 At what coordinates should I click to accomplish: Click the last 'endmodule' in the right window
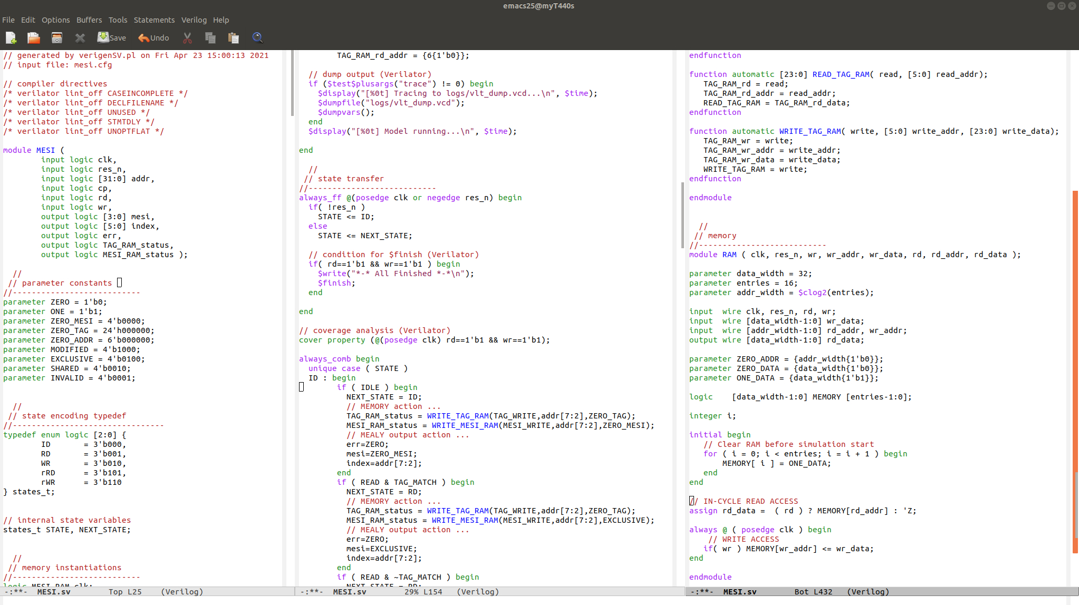pos(710,577)
